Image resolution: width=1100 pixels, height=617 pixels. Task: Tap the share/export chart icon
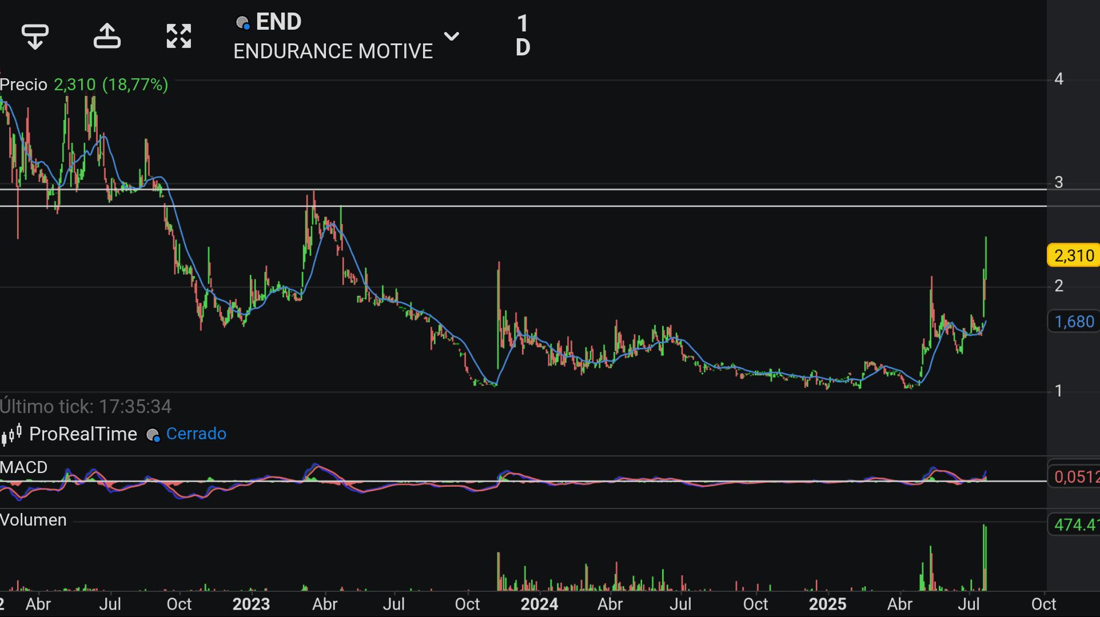point(107,37)
